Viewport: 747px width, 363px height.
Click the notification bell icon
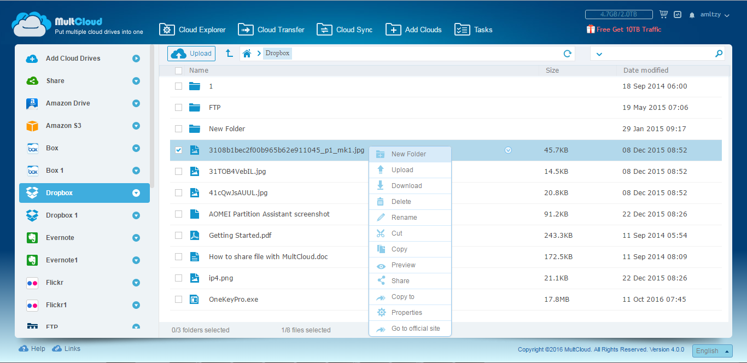tap(692, 15)
